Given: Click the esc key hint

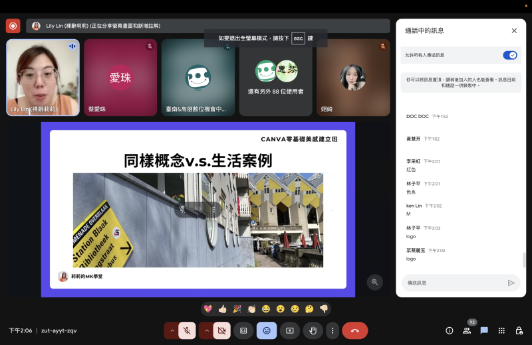Looking at the screenshot, I should point(298,38).
